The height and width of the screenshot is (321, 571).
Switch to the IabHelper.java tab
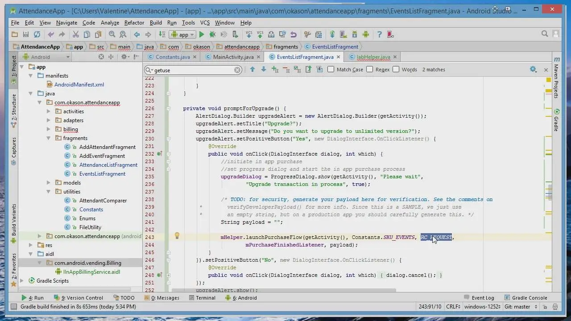[x=373, y=57]
